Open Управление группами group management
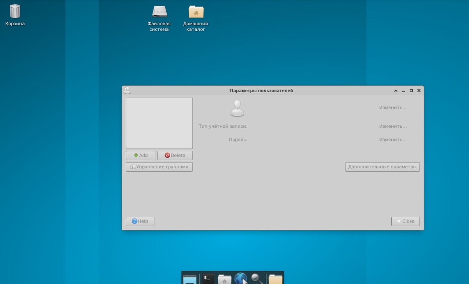The image size is (469, 284). (159, 167)
